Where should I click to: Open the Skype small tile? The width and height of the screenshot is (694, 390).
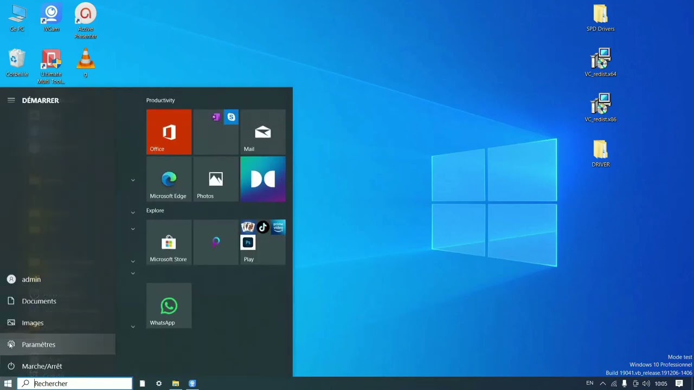pyautogui.click(x=232, y=117)
